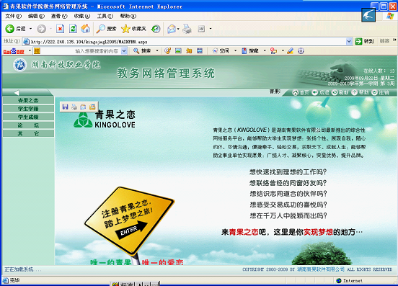Click the Baidu toolbar calendar grid icon
Image resolution: width=398 pixels, height=286 pixels.
point(200,51)
